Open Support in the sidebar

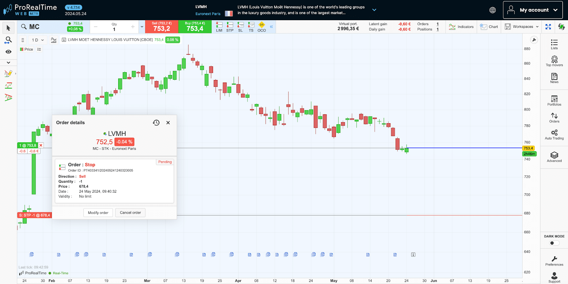(x=554, y=277)
